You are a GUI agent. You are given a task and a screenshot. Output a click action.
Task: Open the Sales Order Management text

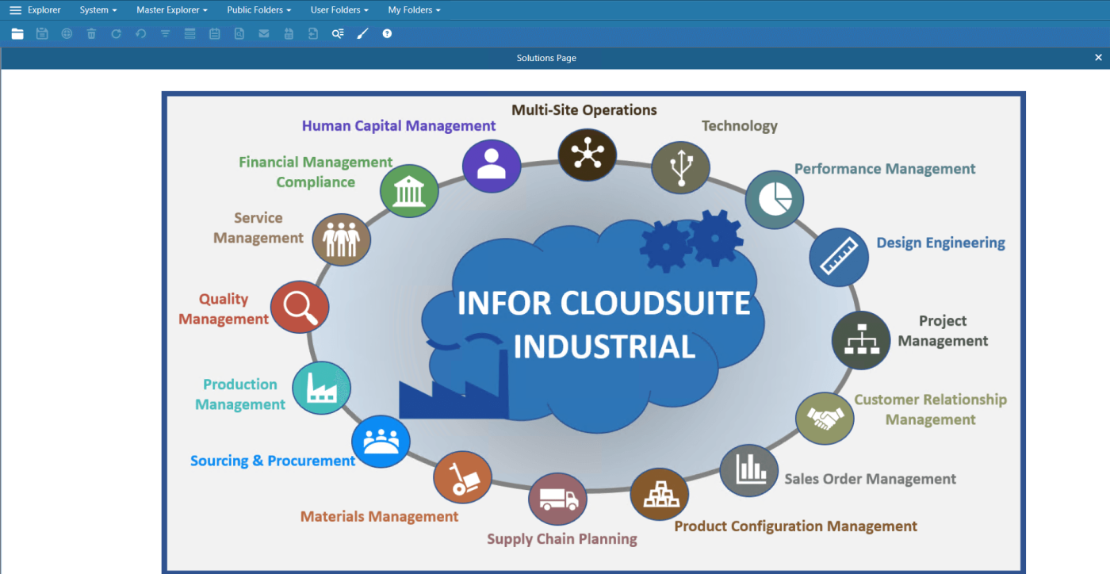point(870,479)
